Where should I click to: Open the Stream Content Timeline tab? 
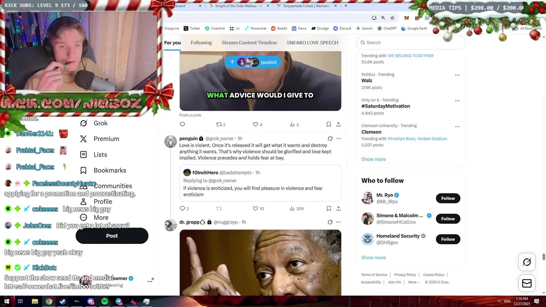249,43
